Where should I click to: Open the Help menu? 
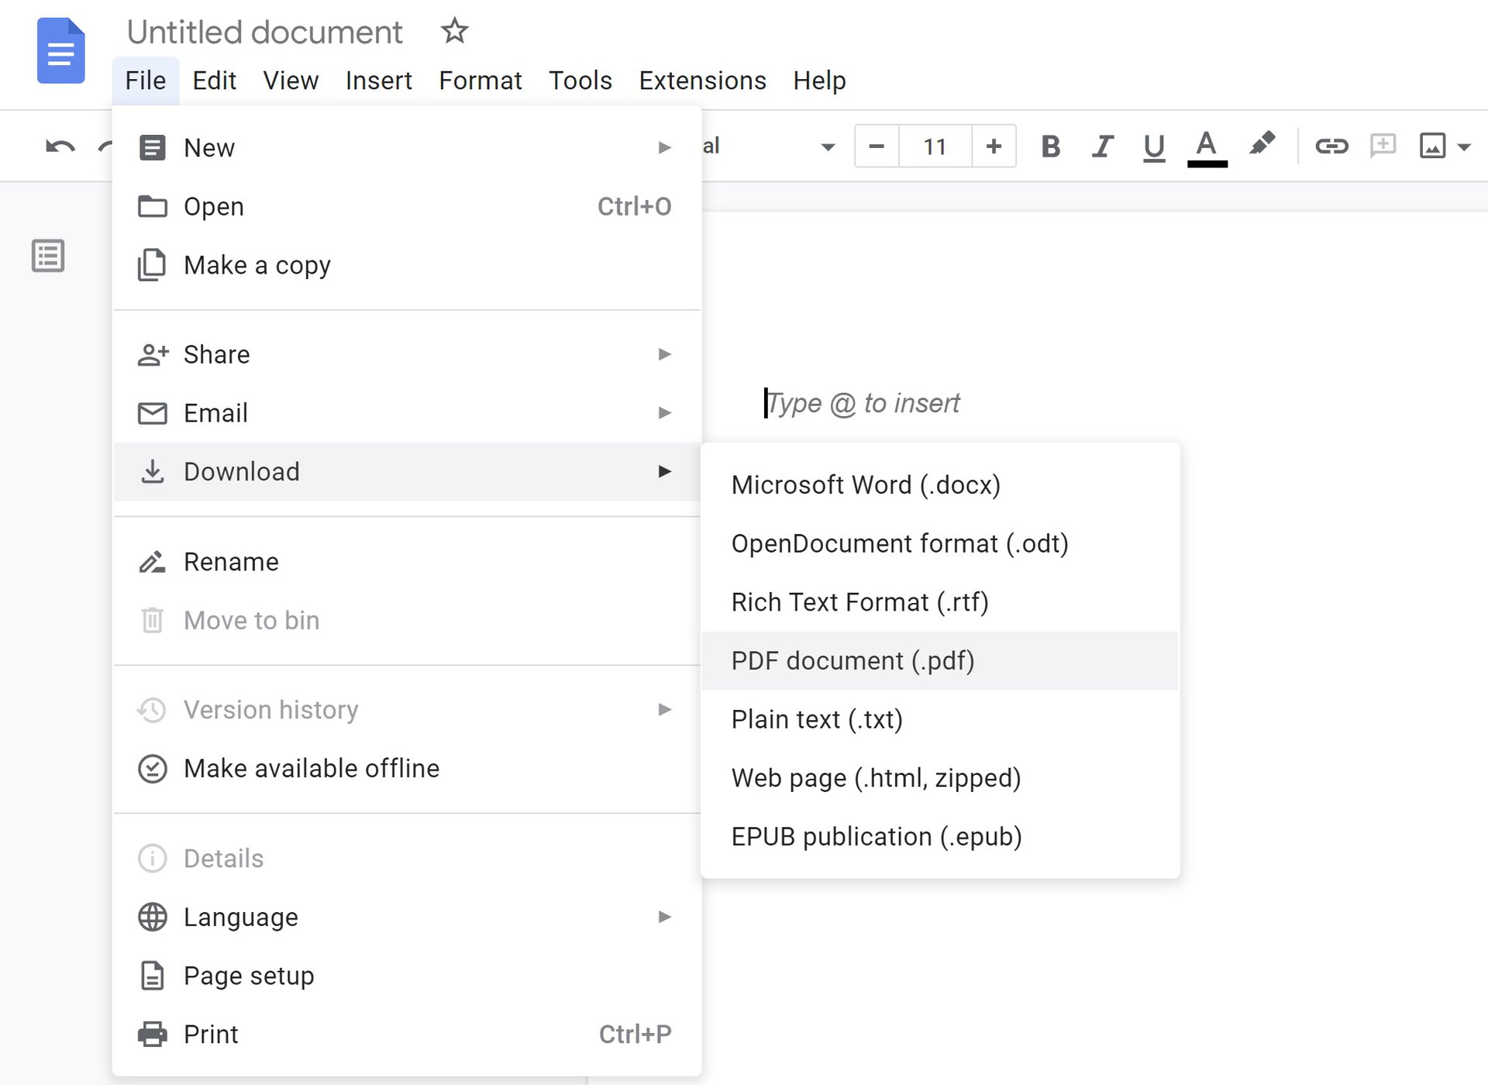tap(819, 81)
